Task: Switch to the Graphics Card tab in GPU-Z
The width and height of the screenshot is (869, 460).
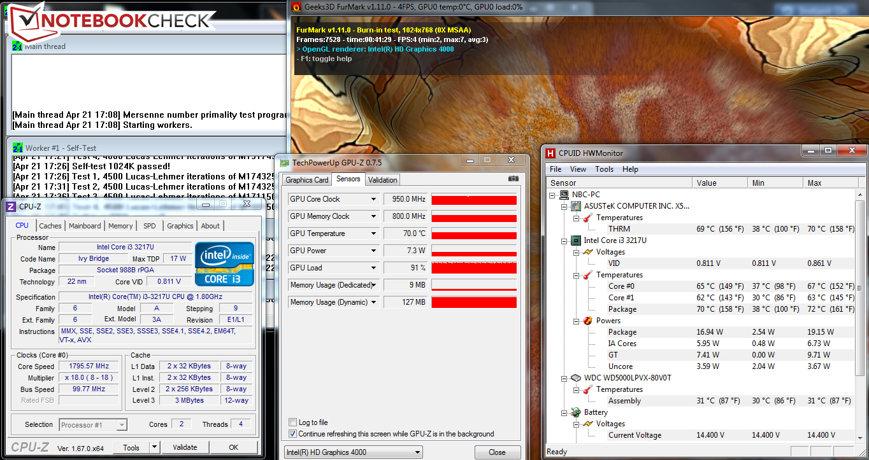Action: coord(307,180)
